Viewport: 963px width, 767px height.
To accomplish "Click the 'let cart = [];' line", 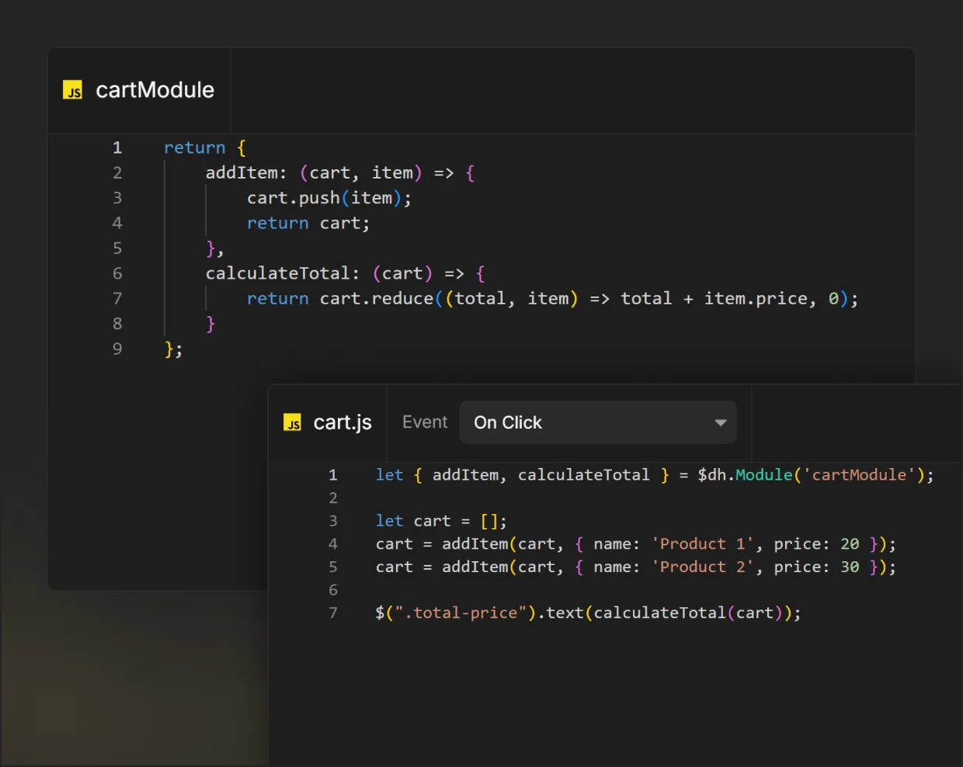I will pyautogui.click(x=441, y=521).
